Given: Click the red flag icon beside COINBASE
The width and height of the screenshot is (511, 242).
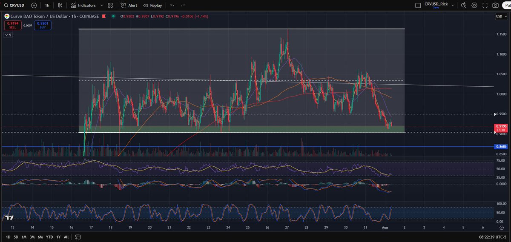Looking at the screenshot, I should pos(103,16).
